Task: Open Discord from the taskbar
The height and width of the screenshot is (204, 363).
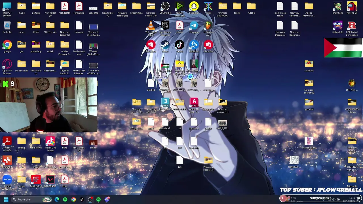Action: [107, 199]
